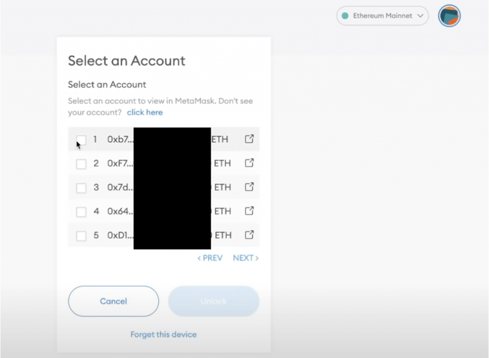Open account 2 in block explorer
The width and height of the screenshot is (489, 358).
tap(249, 163)
